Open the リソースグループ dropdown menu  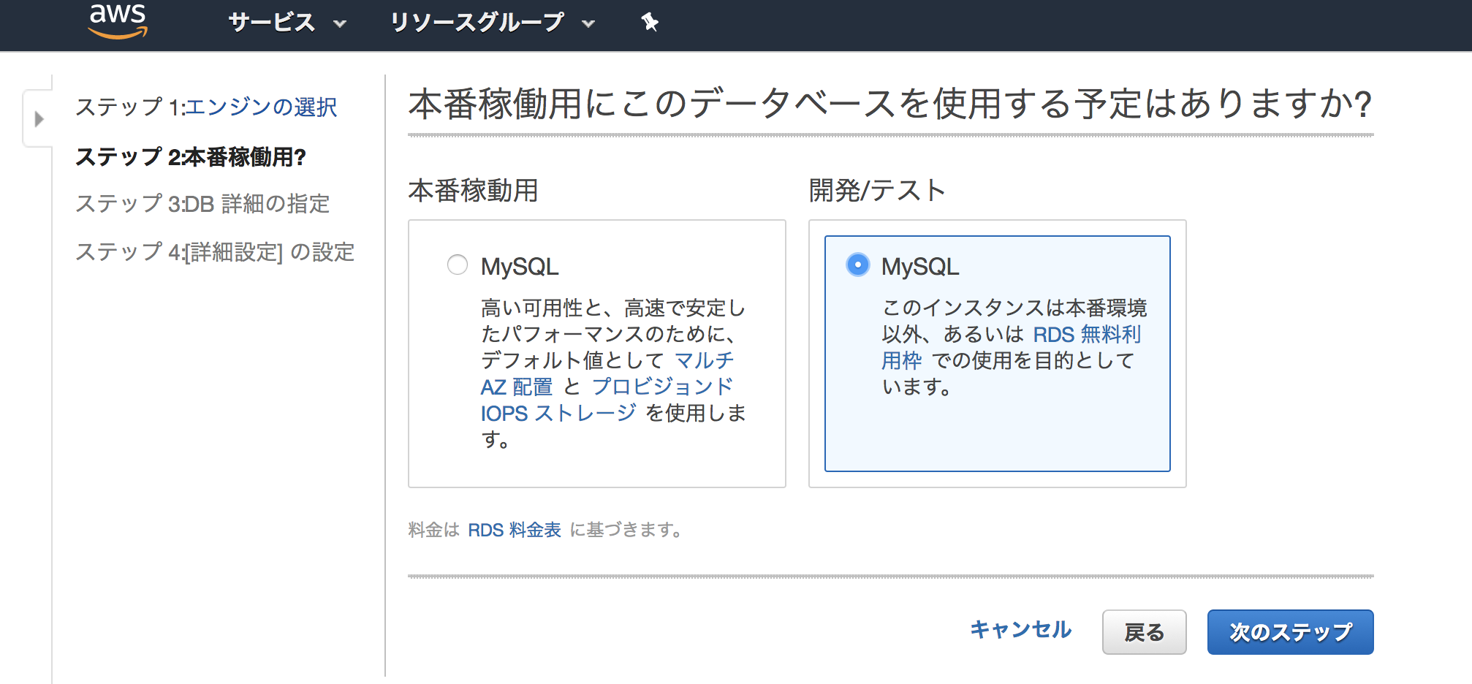(493, 23)
